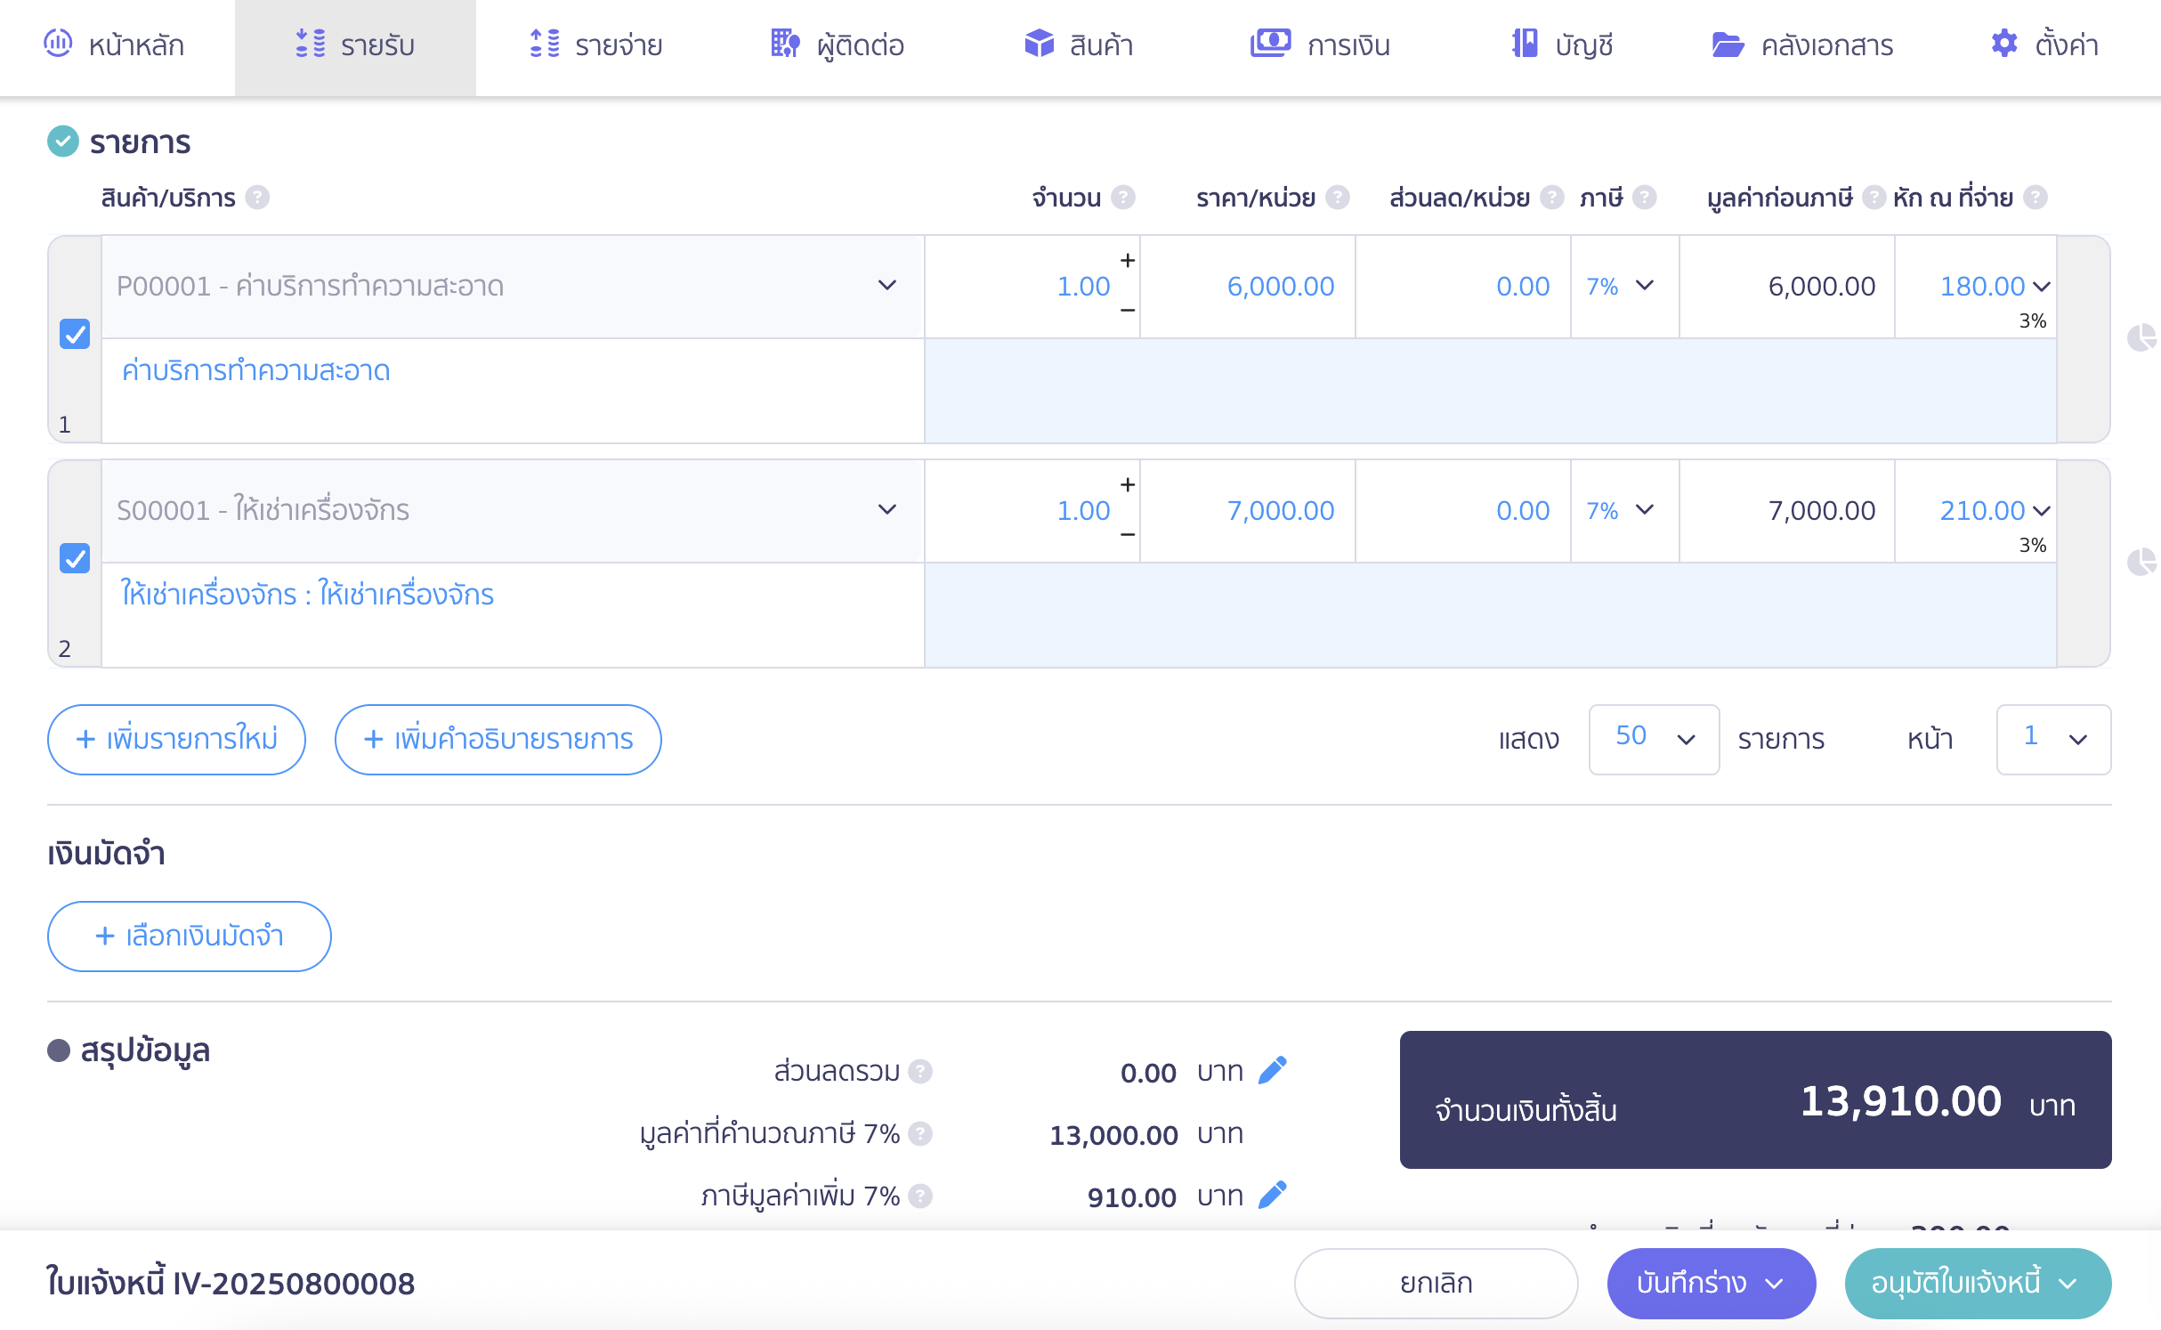Click help icon next to มูลค่าที่คำนวณภาษี 7%
2161x1330 pixels.
pos(920,1134)
